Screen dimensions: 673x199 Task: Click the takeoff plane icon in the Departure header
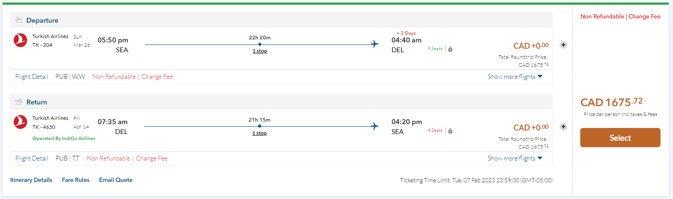pos(18,20)
